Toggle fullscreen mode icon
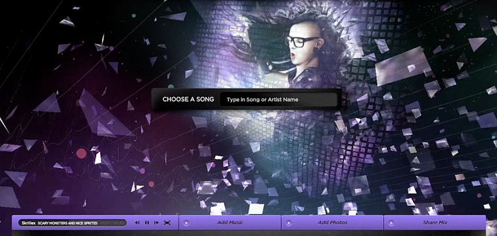 point(167,223)
